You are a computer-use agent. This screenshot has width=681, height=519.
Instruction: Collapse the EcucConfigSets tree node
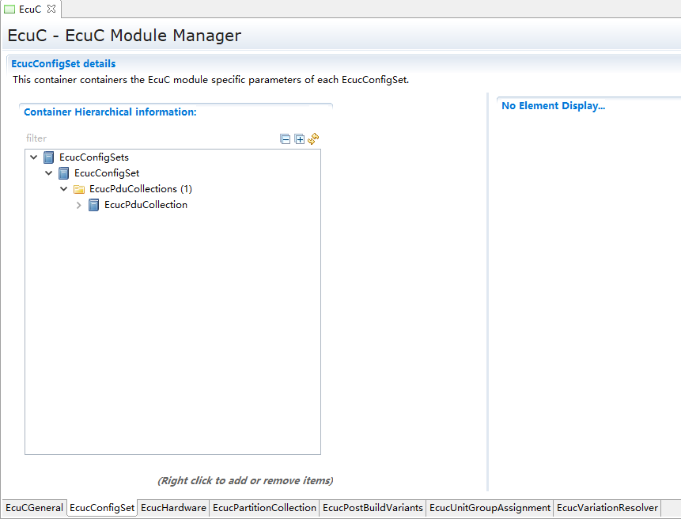tap(34, 157)
